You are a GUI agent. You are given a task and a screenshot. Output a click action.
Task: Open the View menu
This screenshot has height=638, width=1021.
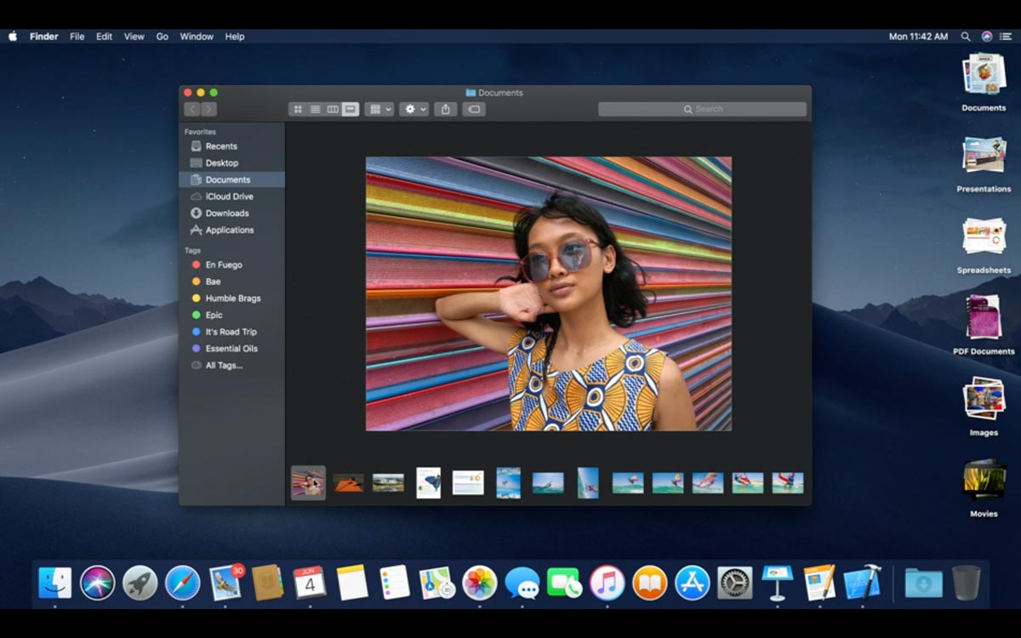pos(134,37)
